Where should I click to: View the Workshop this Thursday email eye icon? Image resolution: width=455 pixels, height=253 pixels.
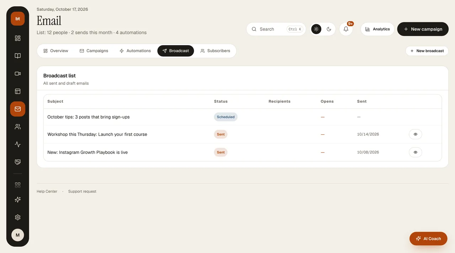416,134
